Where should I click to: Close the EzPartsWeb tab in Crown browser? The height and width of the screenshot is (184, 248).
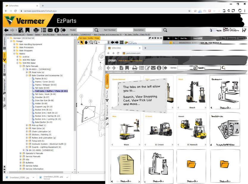[140, 48]
